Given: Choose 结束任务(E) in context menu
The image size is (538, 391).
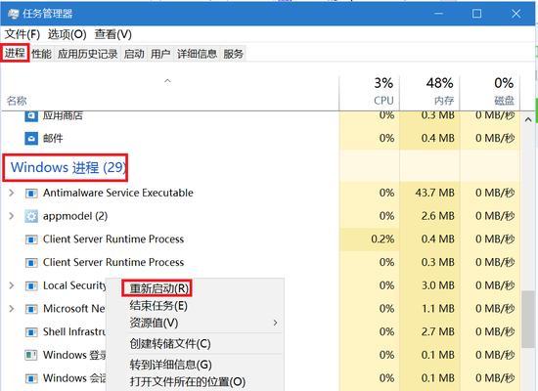Looking at the screenshot, I should click(x=158, y=306).
